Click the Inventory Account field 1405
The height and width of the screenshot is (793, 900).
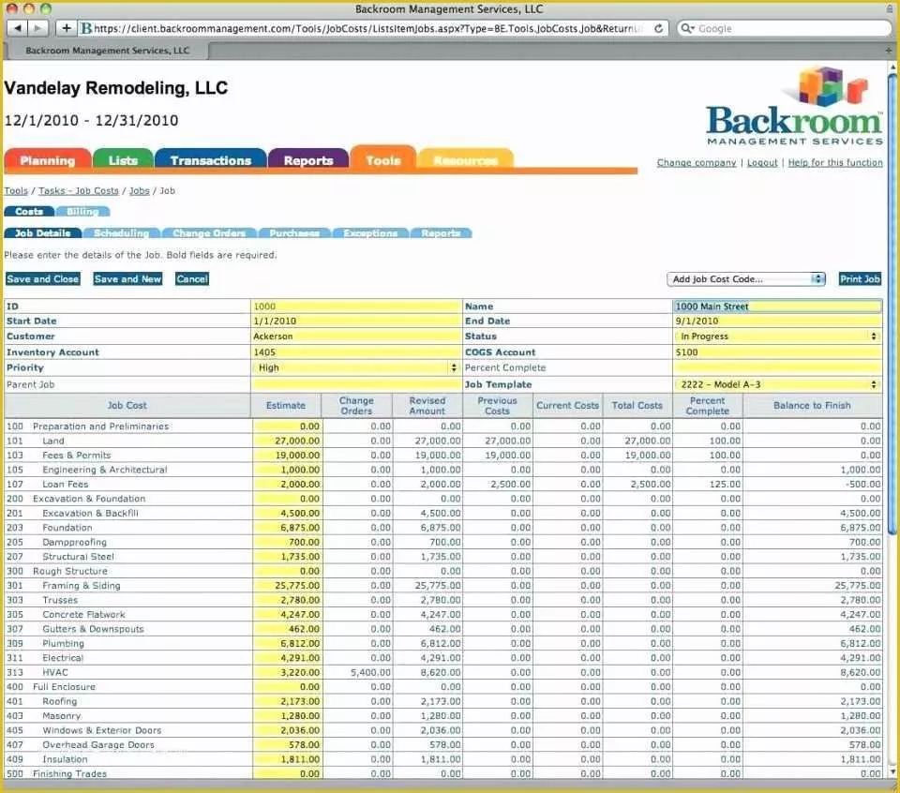[356, 352]
